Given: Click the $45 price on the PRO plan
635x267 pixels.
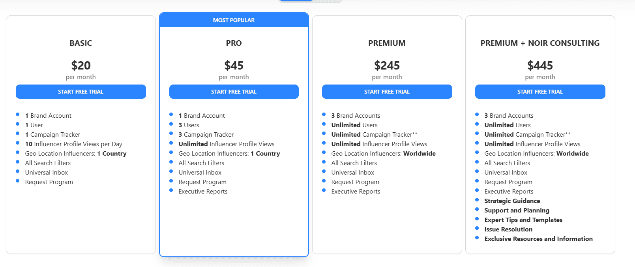Looking at the screenshot, I should pos(234,65).
